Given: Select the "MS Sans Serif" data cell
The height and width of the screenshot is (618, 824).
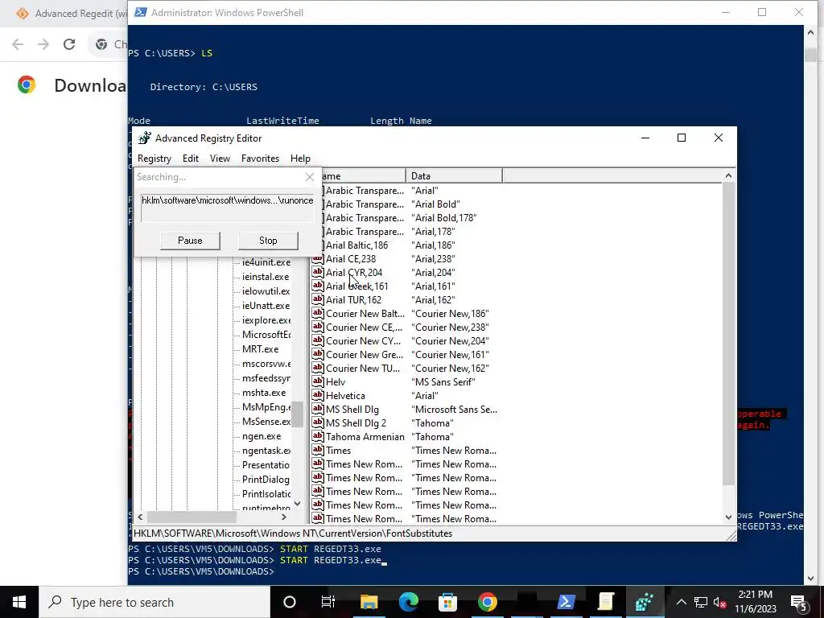Looking at the screenshot, I should pyautogui.click(x=443, y=382).
